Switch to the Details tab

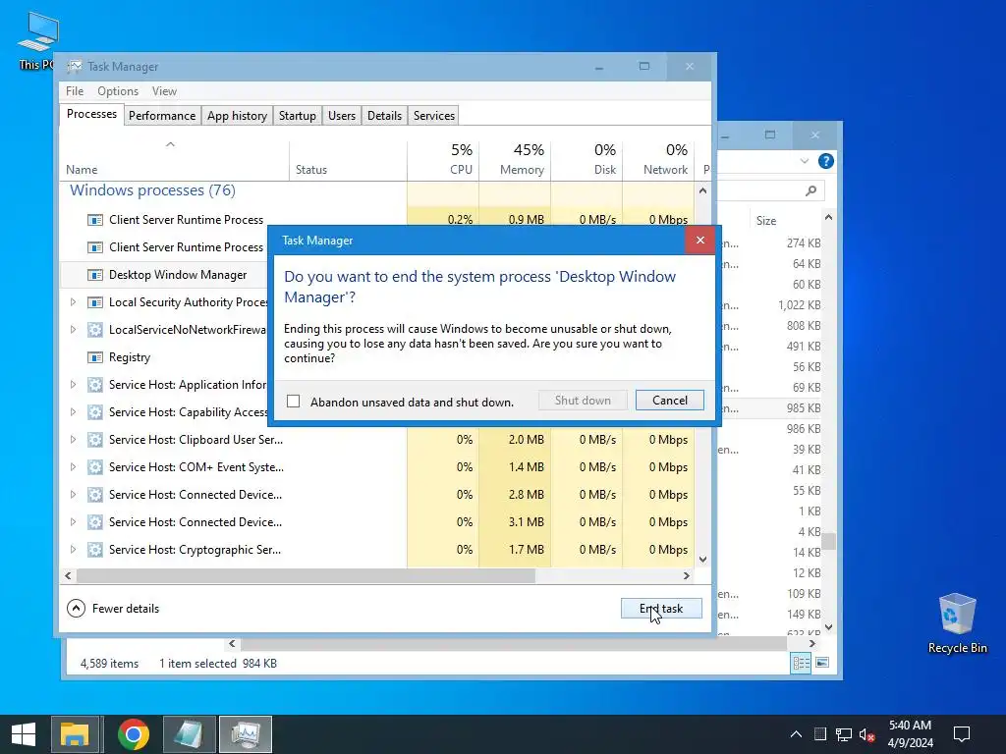pyautogui.click(x=384, y=116)
